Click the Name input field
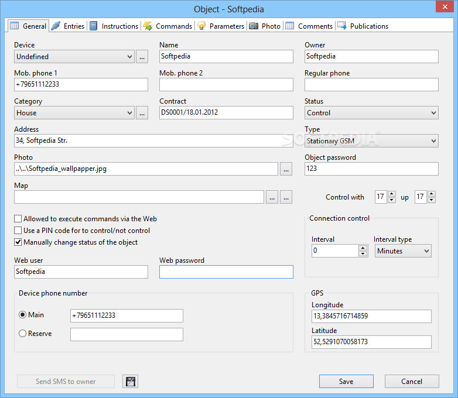The width and height of the screenshot is (458, 398). tap(226, 56)
